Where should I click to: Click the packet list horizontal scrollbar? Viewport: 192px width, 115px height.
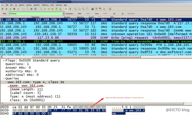coord(86,57)
